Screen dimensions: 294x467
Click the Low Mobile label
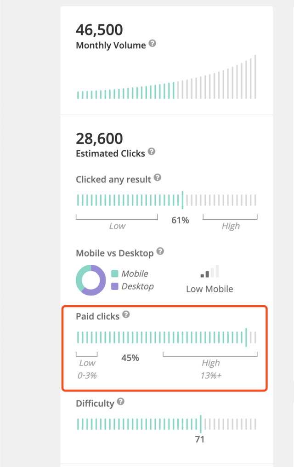209,289
